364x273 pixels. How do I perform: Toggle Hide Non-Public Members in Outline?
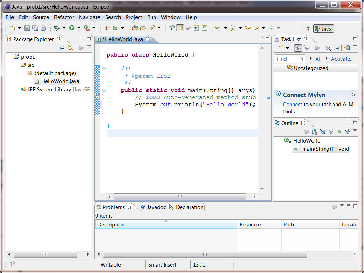(x=339, y=132)
